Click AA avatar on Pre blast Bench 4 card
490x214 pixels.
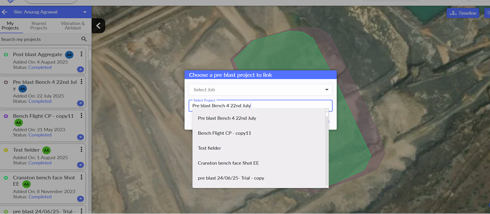pos(22,89)
